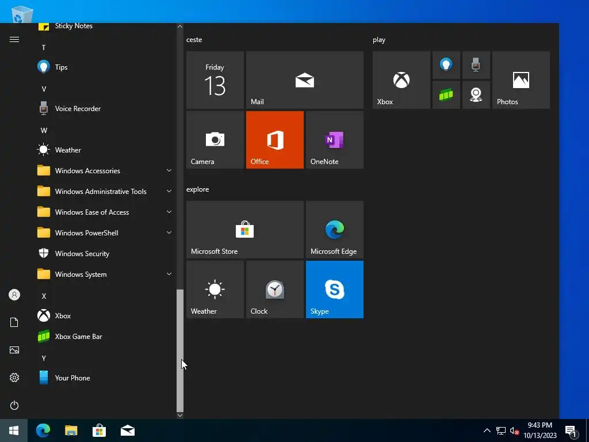Open Tips from the app list
This screenshot has width=589, height=442.
[x=105, y=67]
